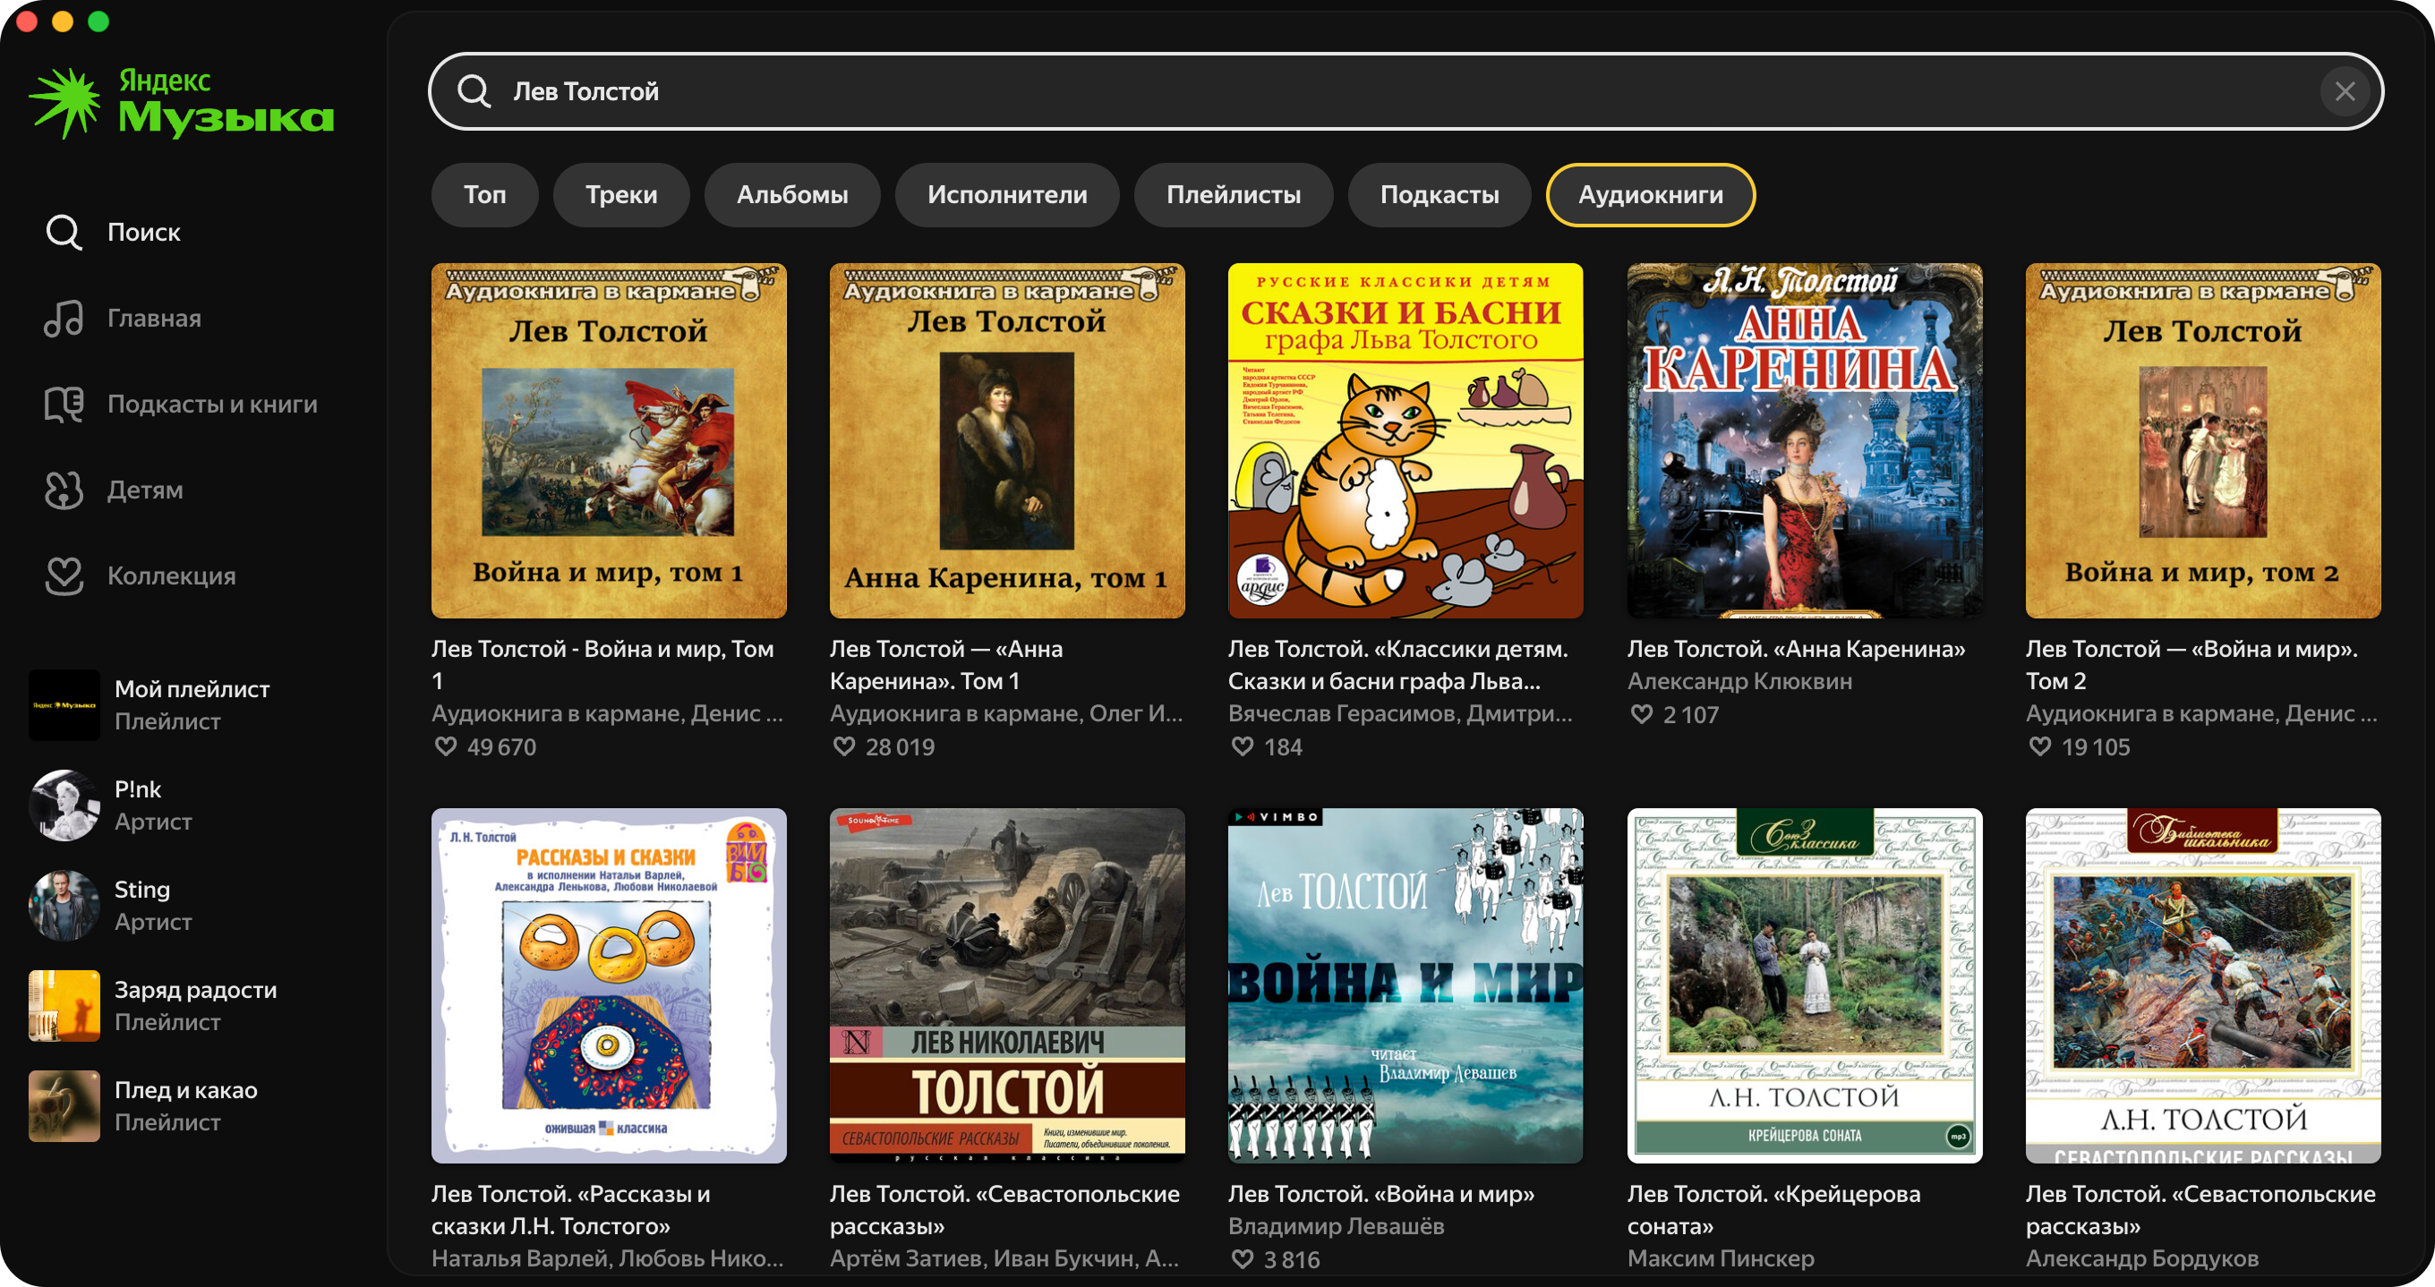Click the Плед и какао cover thumbnail
The image size is (2435, 1287).
(x=64, y=1105)
